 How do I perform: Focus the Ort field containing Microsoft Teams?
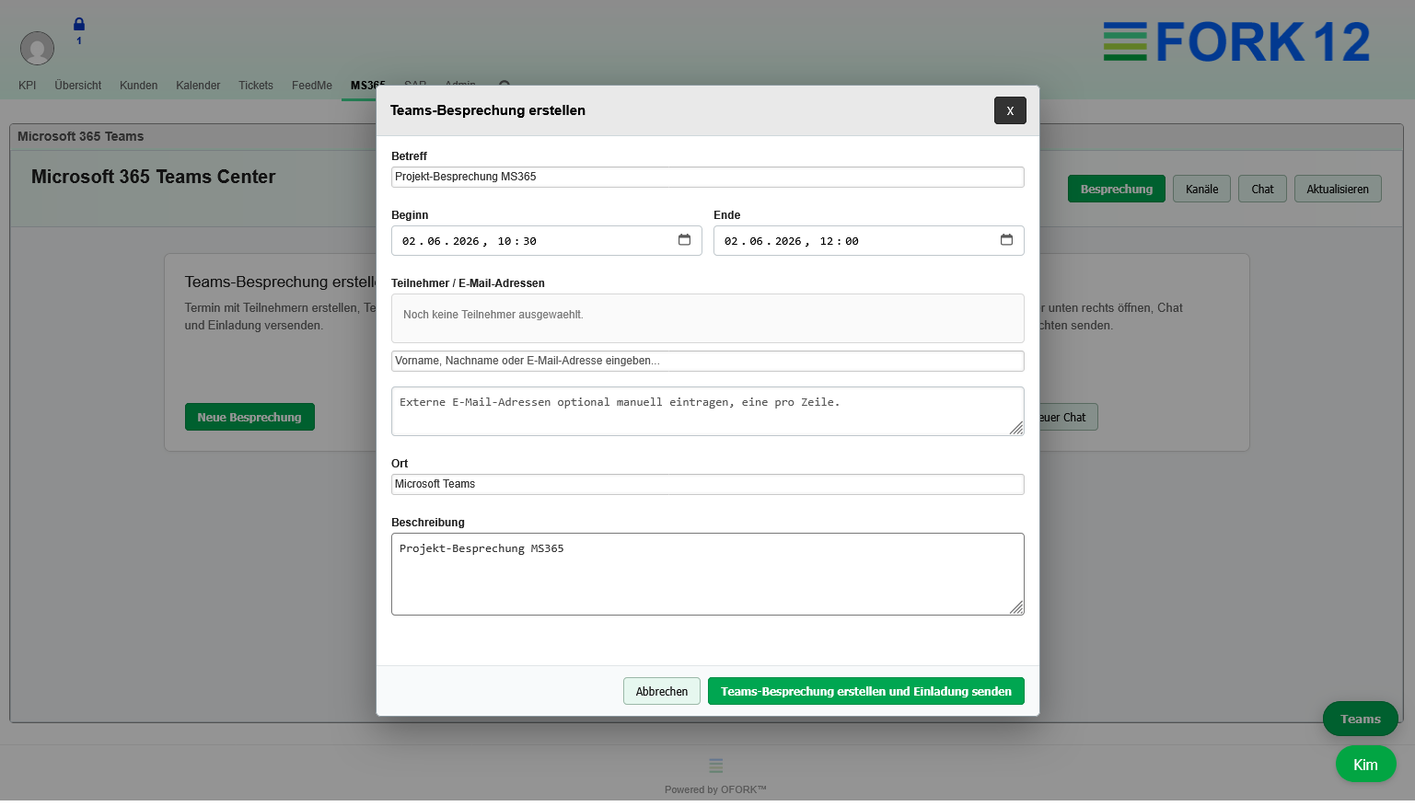708,484
